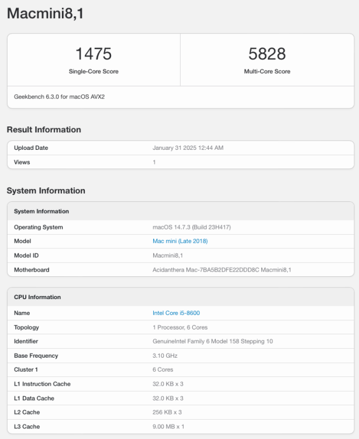Select the L1 Data Cache label
This screenshot has width=359, height=439.
point(34,399)
